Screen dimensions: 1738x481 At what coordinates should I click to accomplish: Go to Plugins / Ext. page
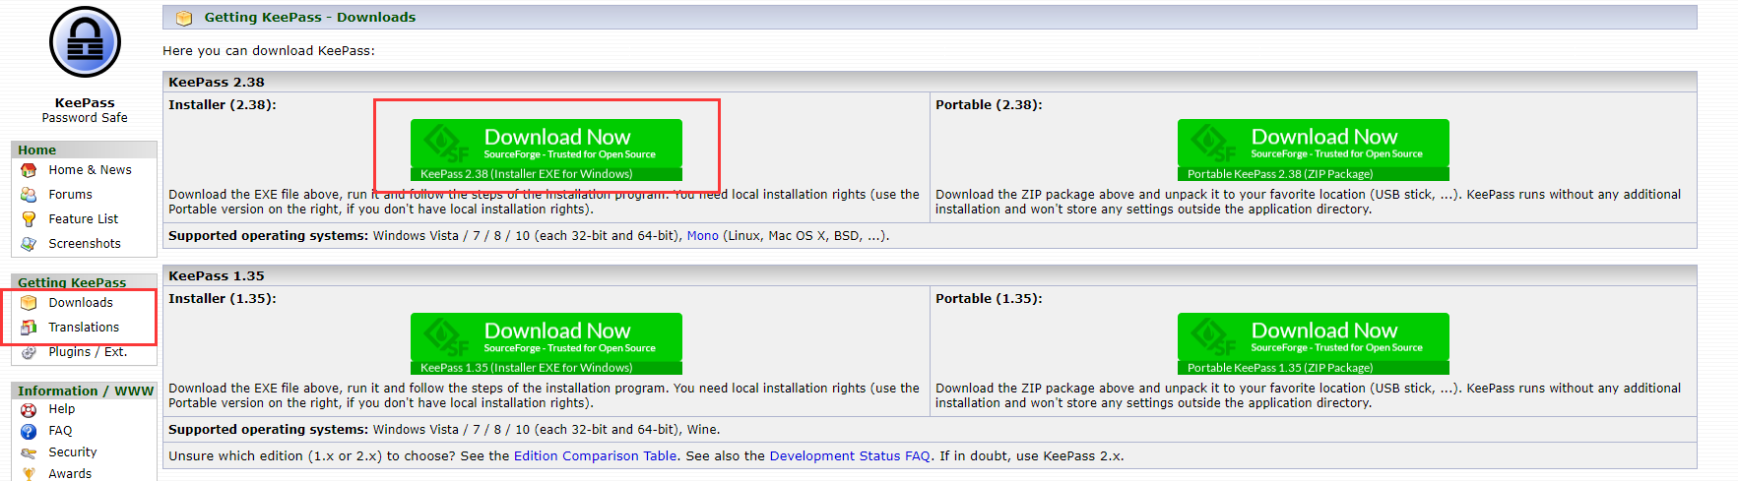(87, 352)
